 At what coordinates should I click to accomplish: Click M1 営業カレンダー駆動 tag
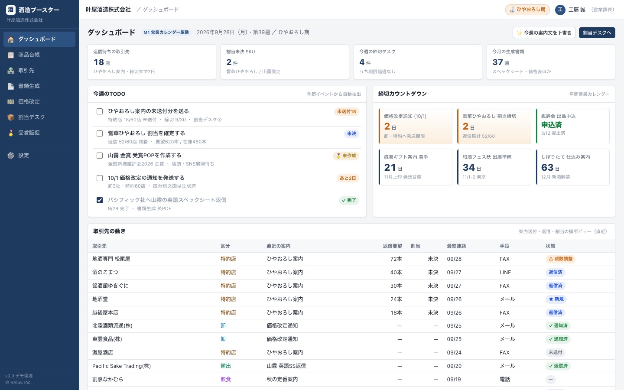point(166,32)
